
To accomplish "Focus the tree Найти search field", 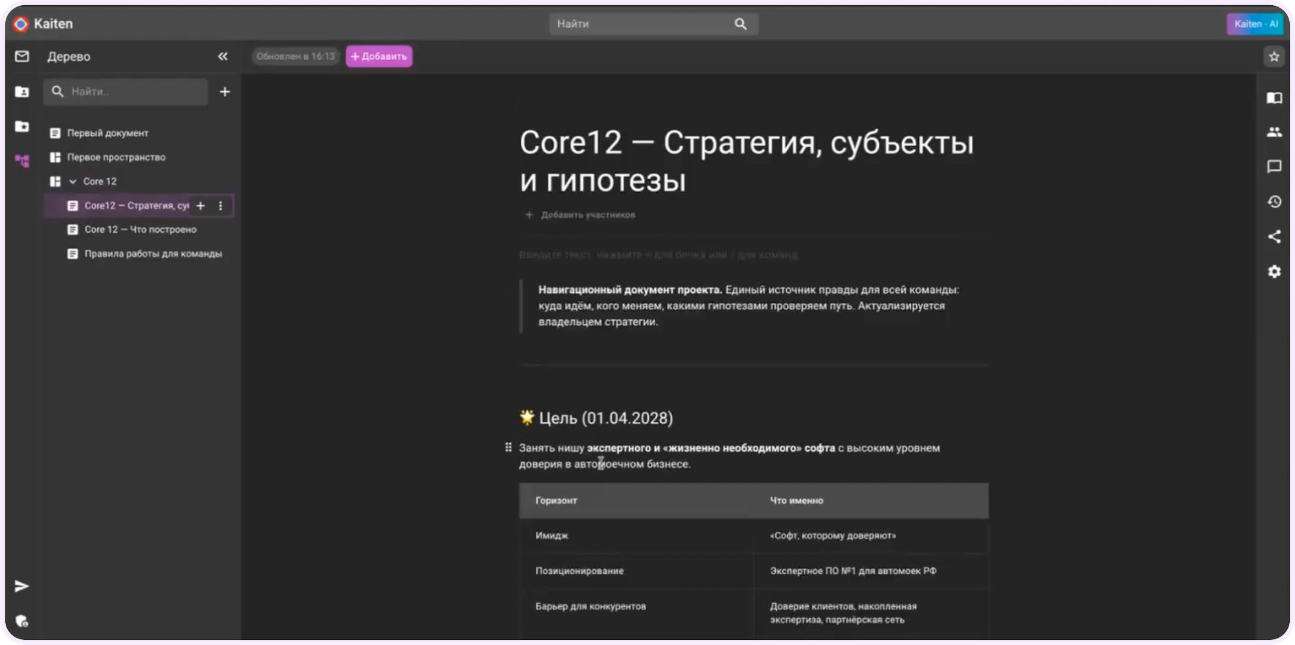I will coord(126,92).
